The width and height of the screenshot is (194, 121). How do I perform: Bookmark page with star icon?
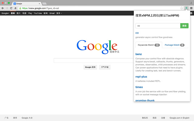pyautogui.click(x=182, y=8)
